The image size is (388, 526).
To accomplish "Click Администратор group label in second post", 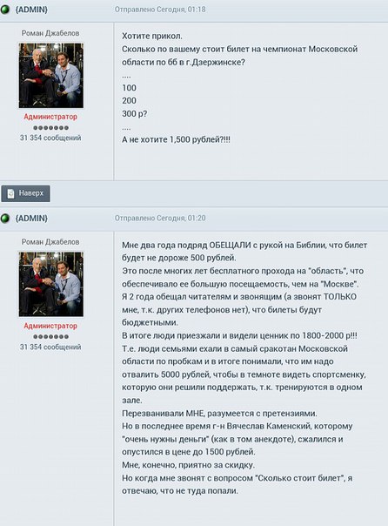I will pyautogui.click(x=50, y=326).
